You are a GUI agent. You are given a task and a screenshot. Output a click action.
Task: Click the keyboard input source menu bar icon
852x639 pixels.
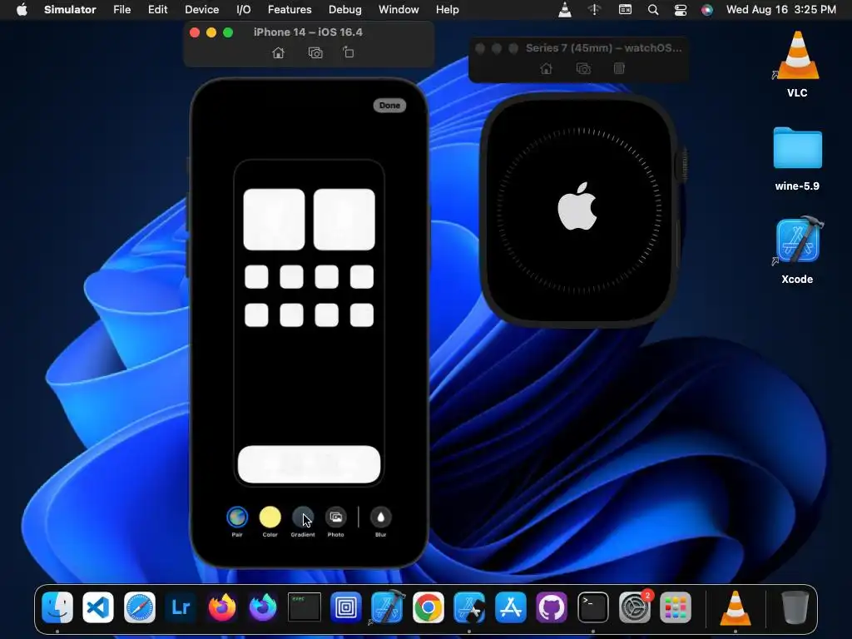click(x=626, y=10)
